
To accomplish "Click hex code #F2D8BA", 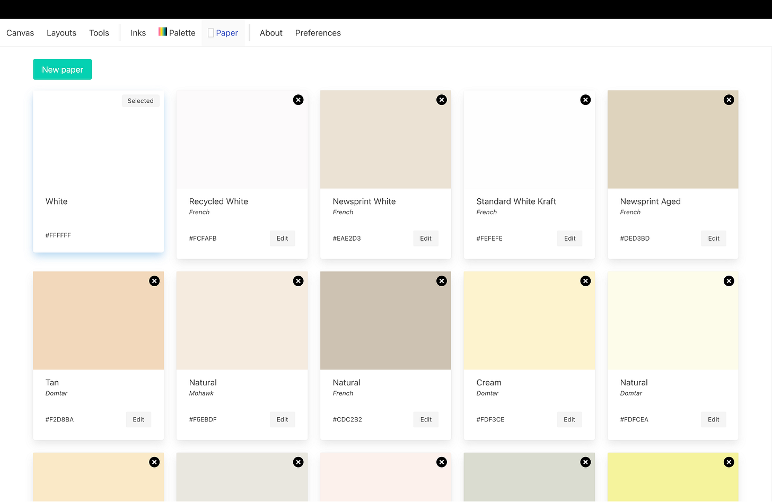I will [59, 420].
